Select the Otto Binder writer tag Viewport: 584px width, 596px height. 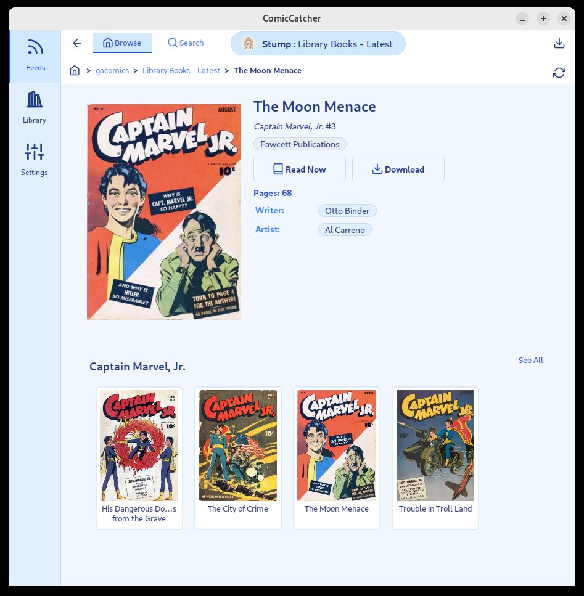[347, 211]
